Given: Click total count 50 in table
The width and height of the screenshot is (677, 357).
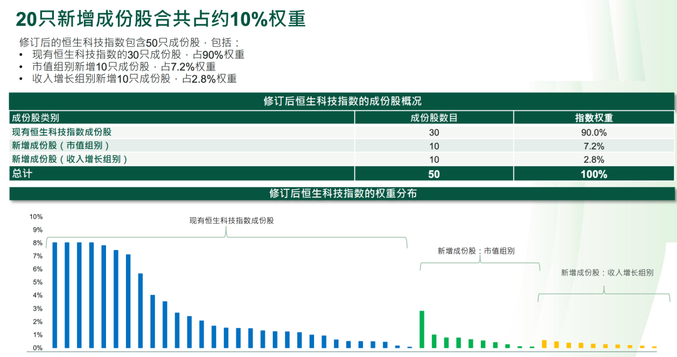Looking at the screenshot, I should click(434, 174).
